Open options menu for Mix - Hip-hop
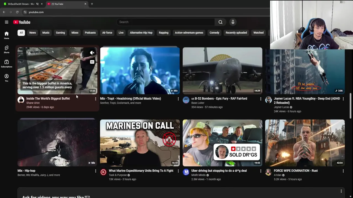 (x=95, y=171)
